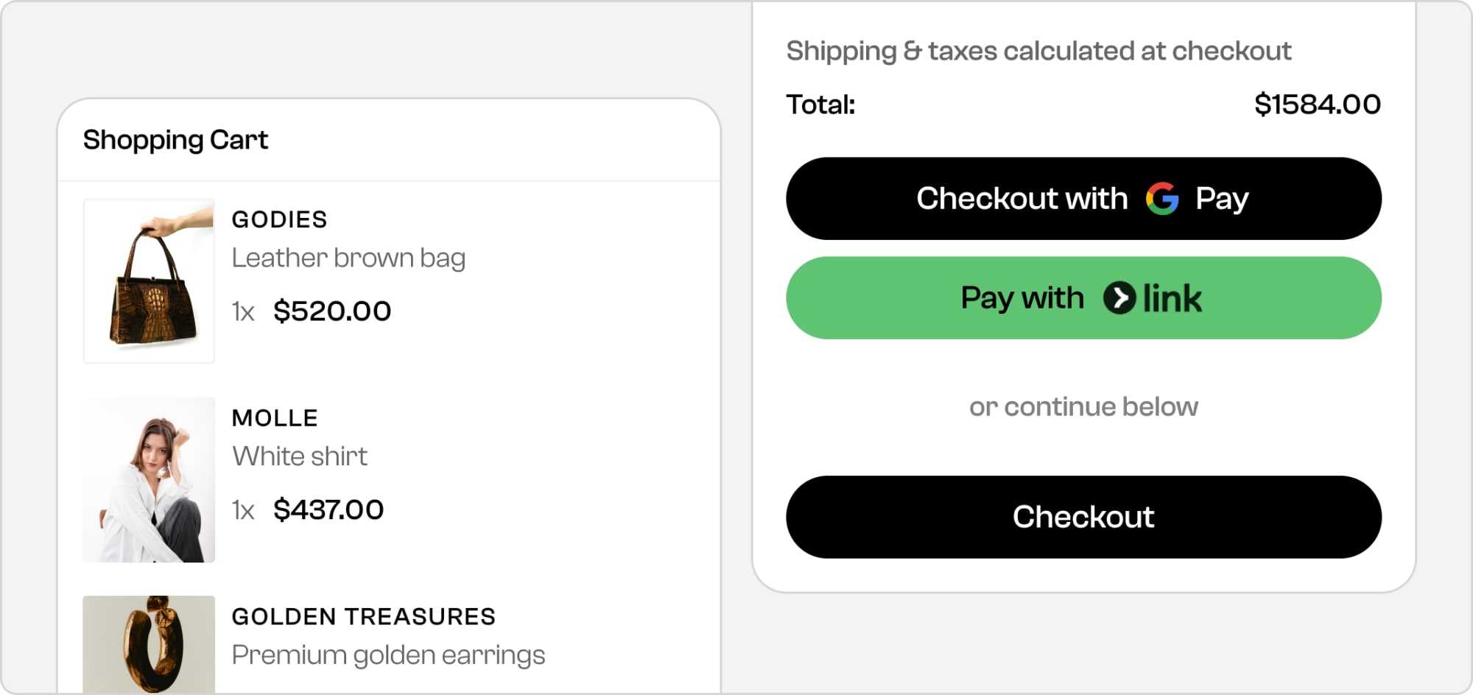
Task: Click the Shopping Cart heading
Action: (175, 140)
